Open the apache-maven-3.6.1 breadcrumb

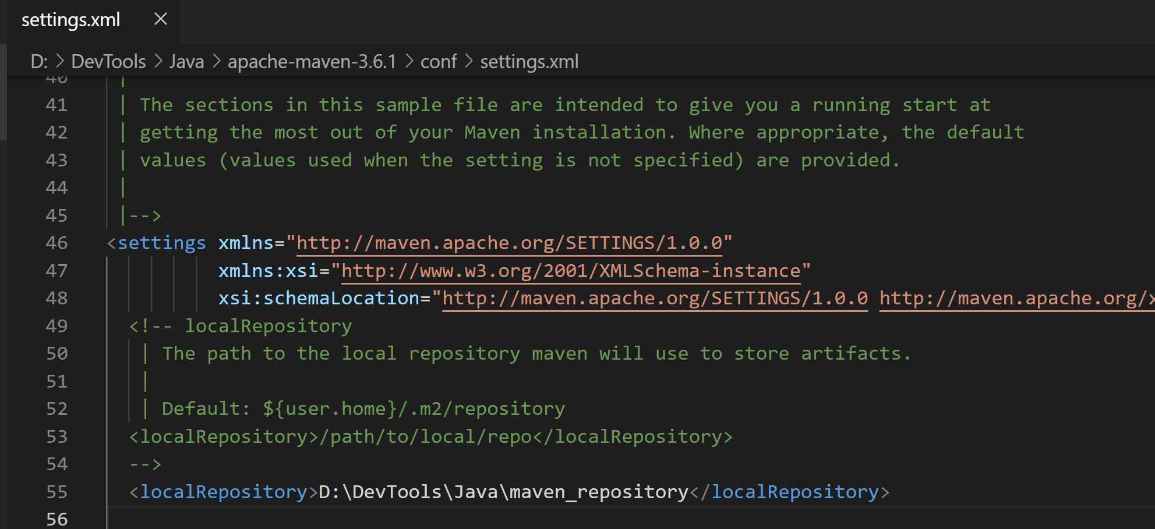[x=312, y=62]
